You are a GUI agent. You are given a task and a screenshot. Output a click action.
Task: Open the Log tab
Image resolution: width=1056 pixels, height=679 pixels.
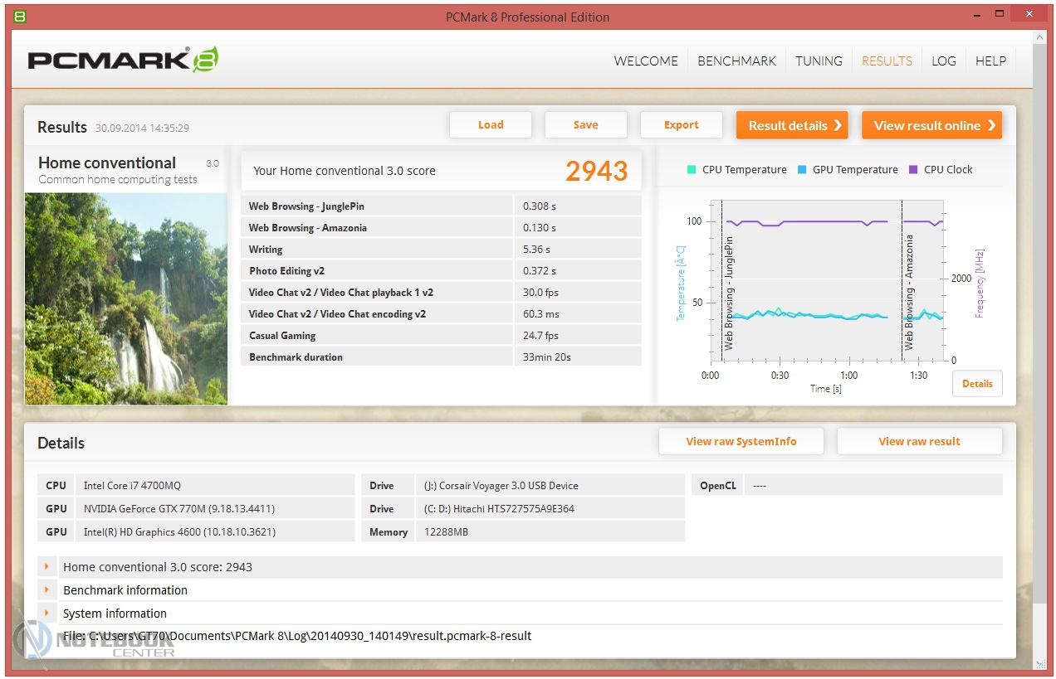coord(943,61)
